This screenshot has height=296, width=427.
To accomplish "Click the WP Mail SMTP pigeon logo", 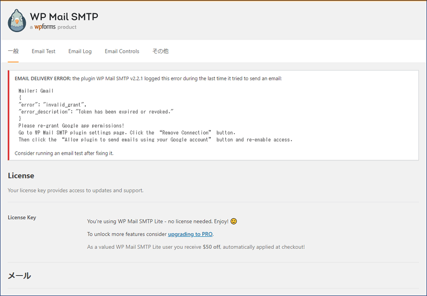I will tap(17, 21).
